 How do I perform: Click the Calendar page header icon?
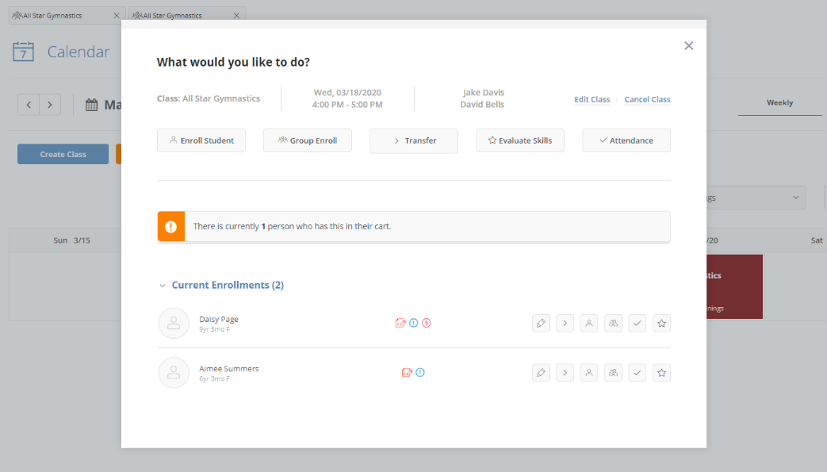pos(23,52)
